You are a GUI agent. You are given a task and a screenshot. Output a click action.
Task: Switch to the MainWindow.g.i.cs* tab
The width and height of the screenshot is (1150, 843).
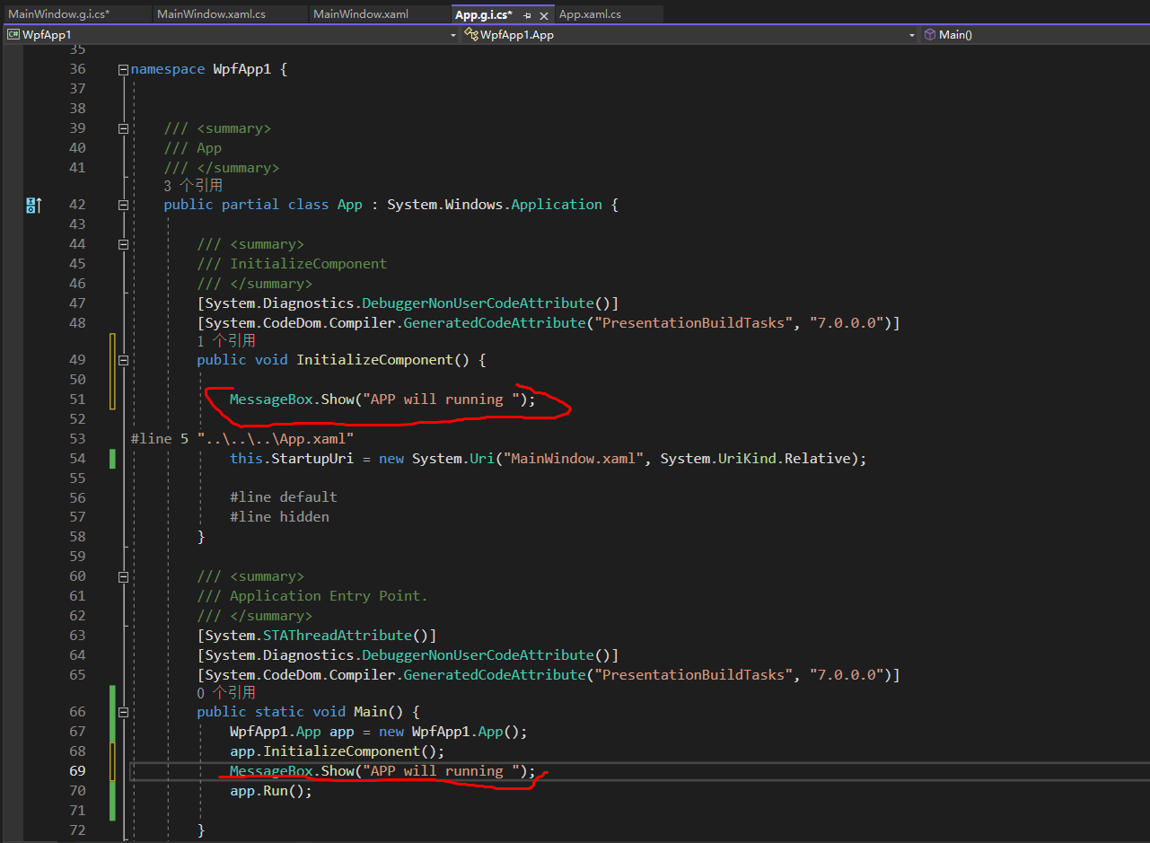click(59, 14)
